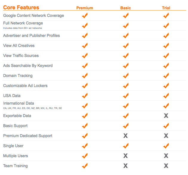Click Basic X for Premium Dedicated Support

tap(126, 136)
